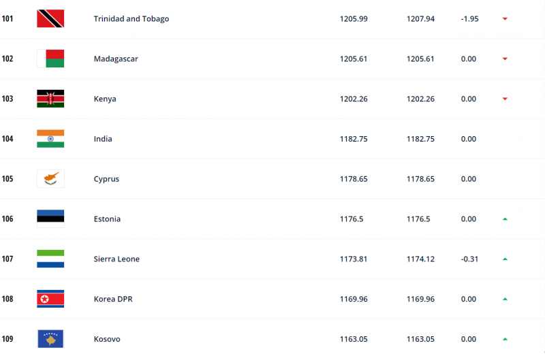Click the Cyprus flag icon
The image size is (545, 354).
pyautogui.click(x=50, y=178)
